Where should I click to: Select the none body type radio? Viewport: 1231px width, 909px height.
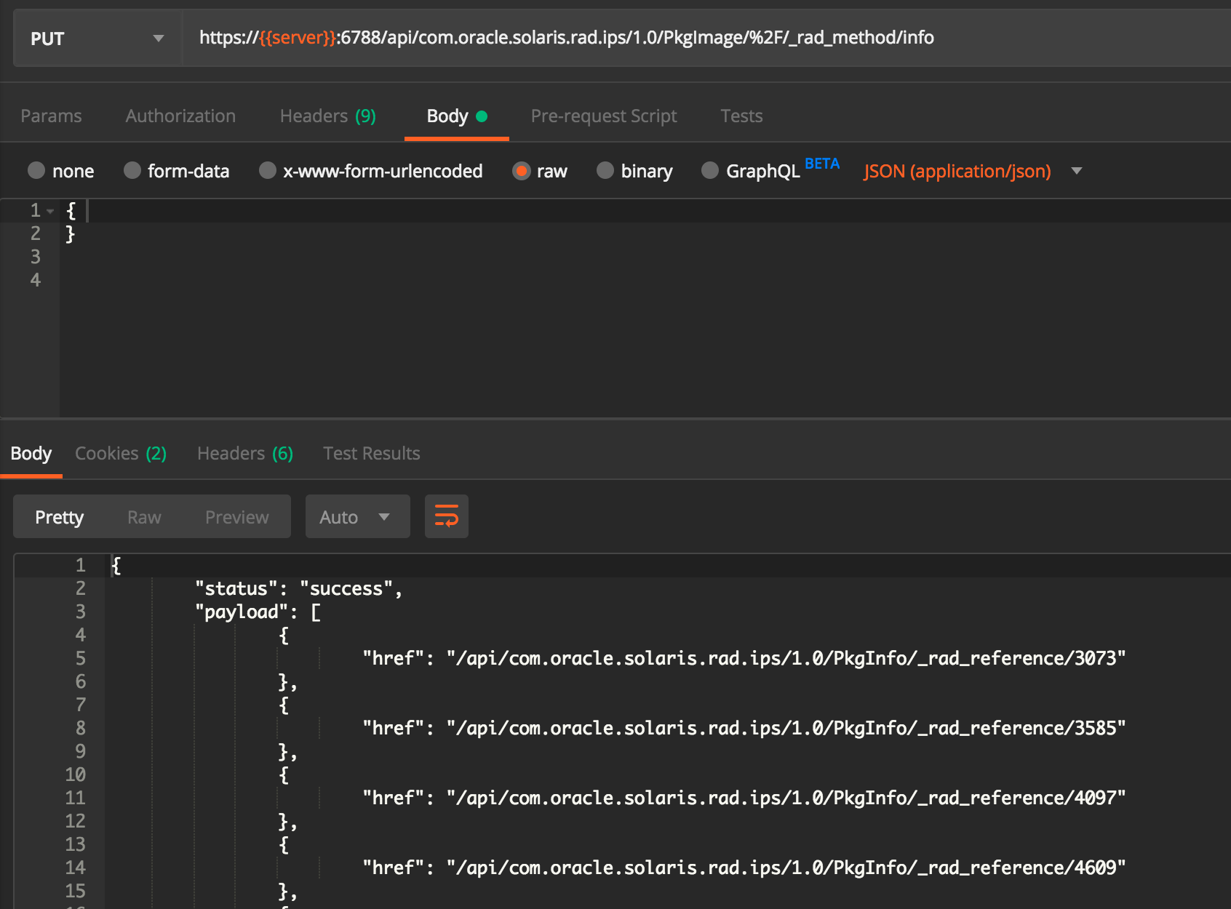pyautogui.click(x=36, y=171)
